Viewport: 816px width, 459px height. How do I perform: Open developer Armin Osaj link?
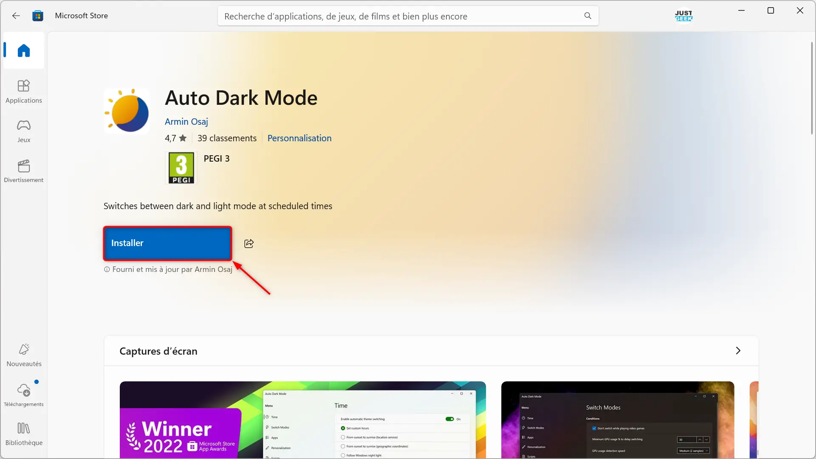click(x=186, y=122)
